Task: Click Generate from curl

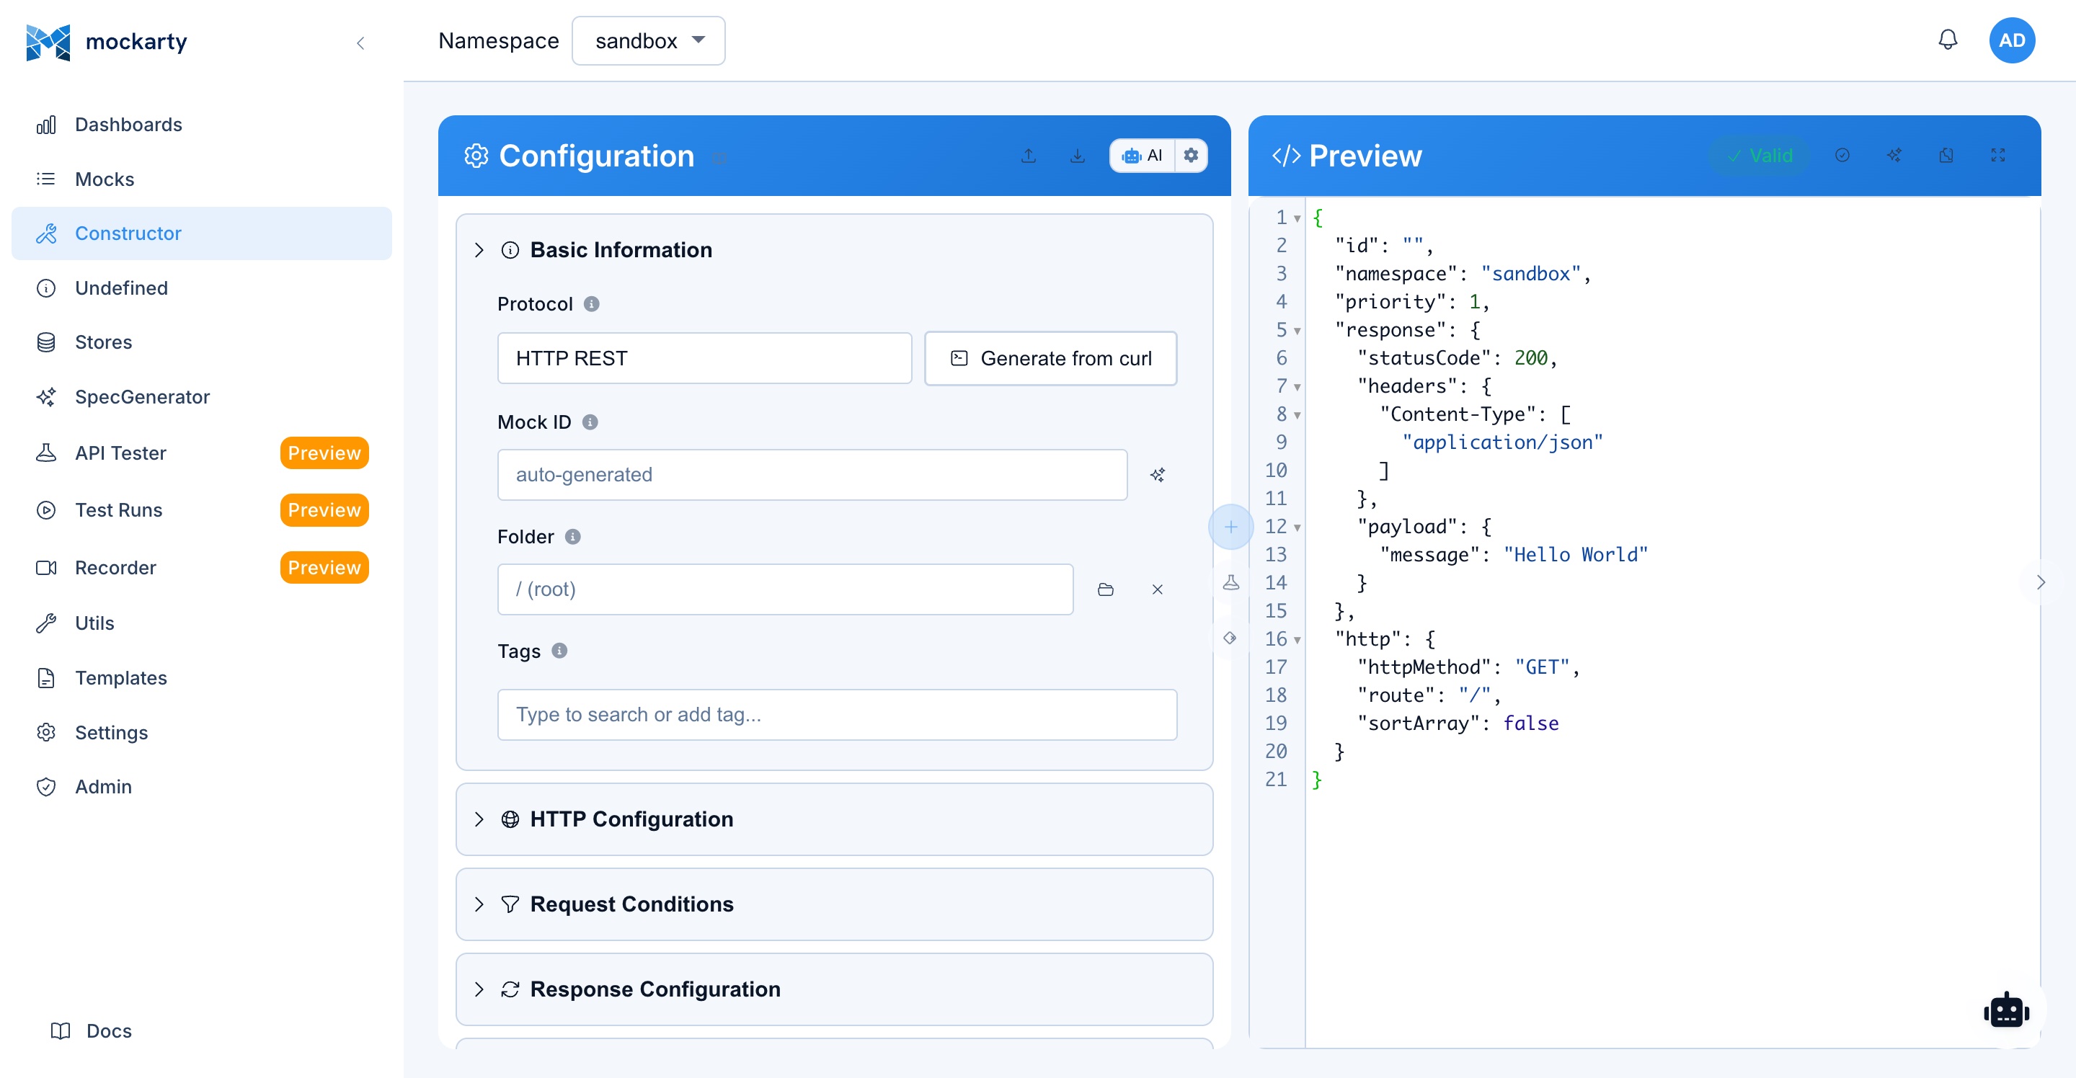Action: pyautogui.click(x=1050, y=359)
